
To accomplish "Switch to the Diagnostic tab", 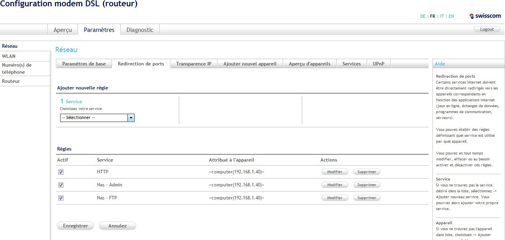I will point(139,30).
